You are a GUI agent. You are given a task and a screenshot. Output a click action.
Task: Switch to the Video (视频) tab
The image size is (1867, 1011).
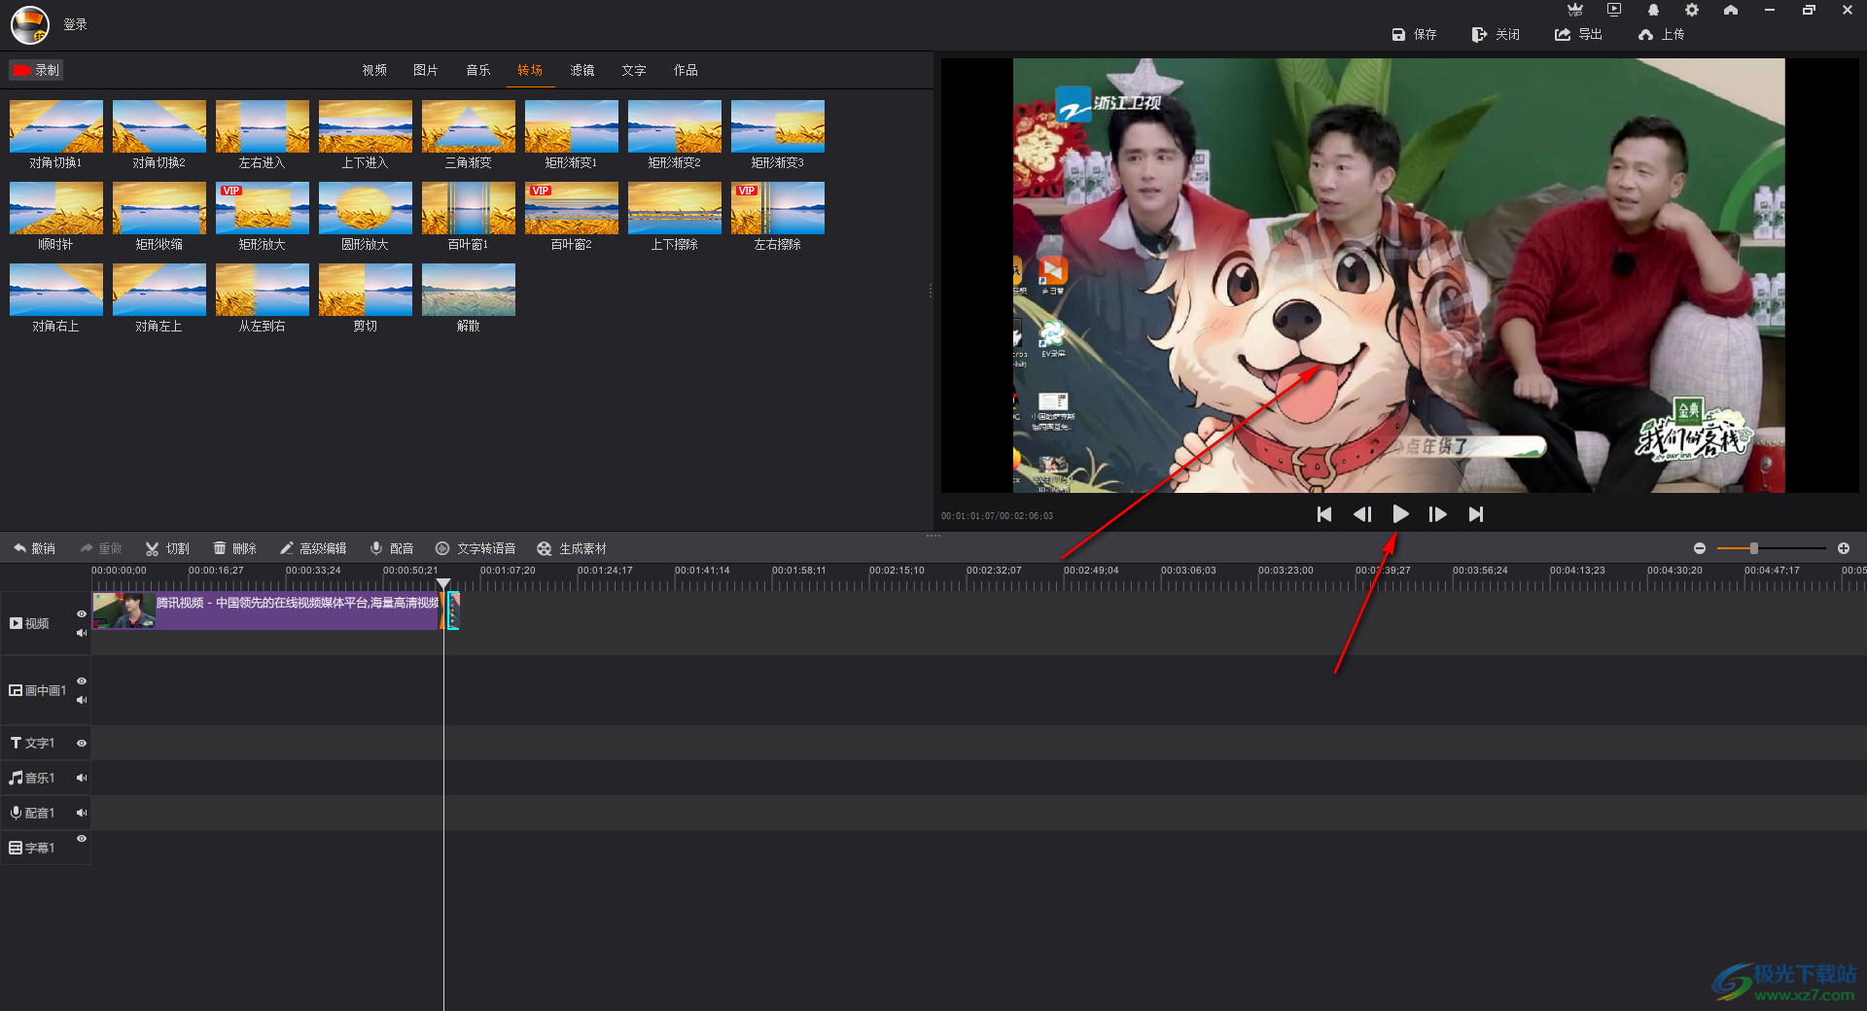[374, 70]
